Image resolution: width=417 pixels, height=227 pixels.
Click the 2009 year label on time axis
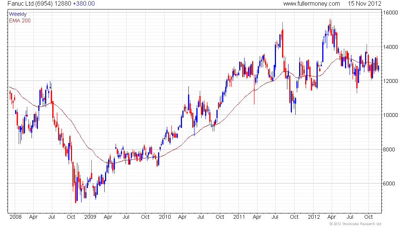pos(90,217)
